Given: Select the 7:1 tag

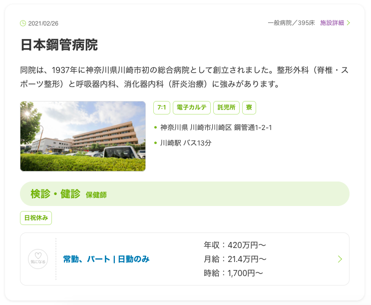Looking at the screenshot, I should pyautogui.click(x=161, y=107).
